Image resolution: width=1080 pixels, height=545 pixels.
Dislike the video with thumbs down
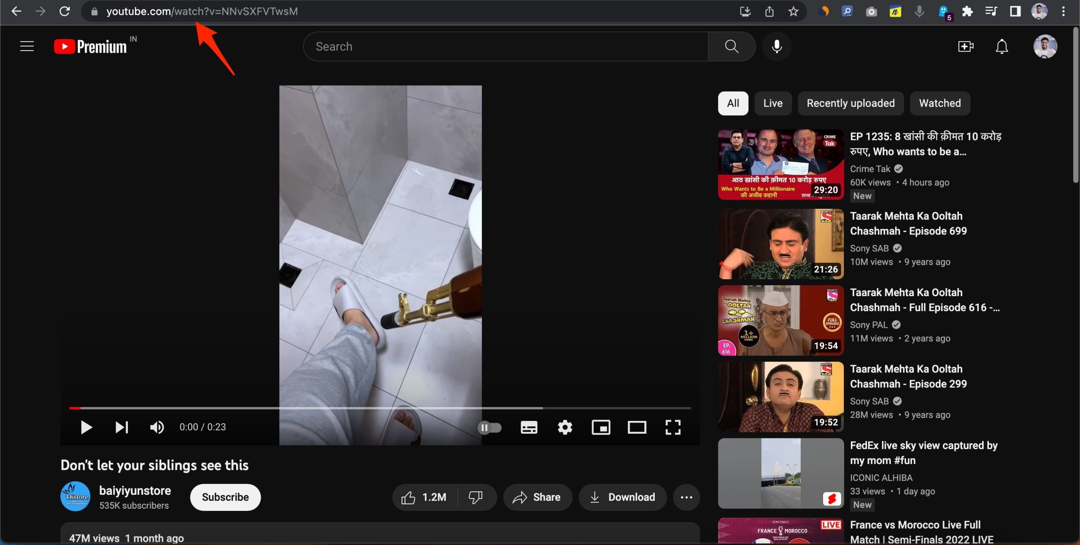coord(475,497)
